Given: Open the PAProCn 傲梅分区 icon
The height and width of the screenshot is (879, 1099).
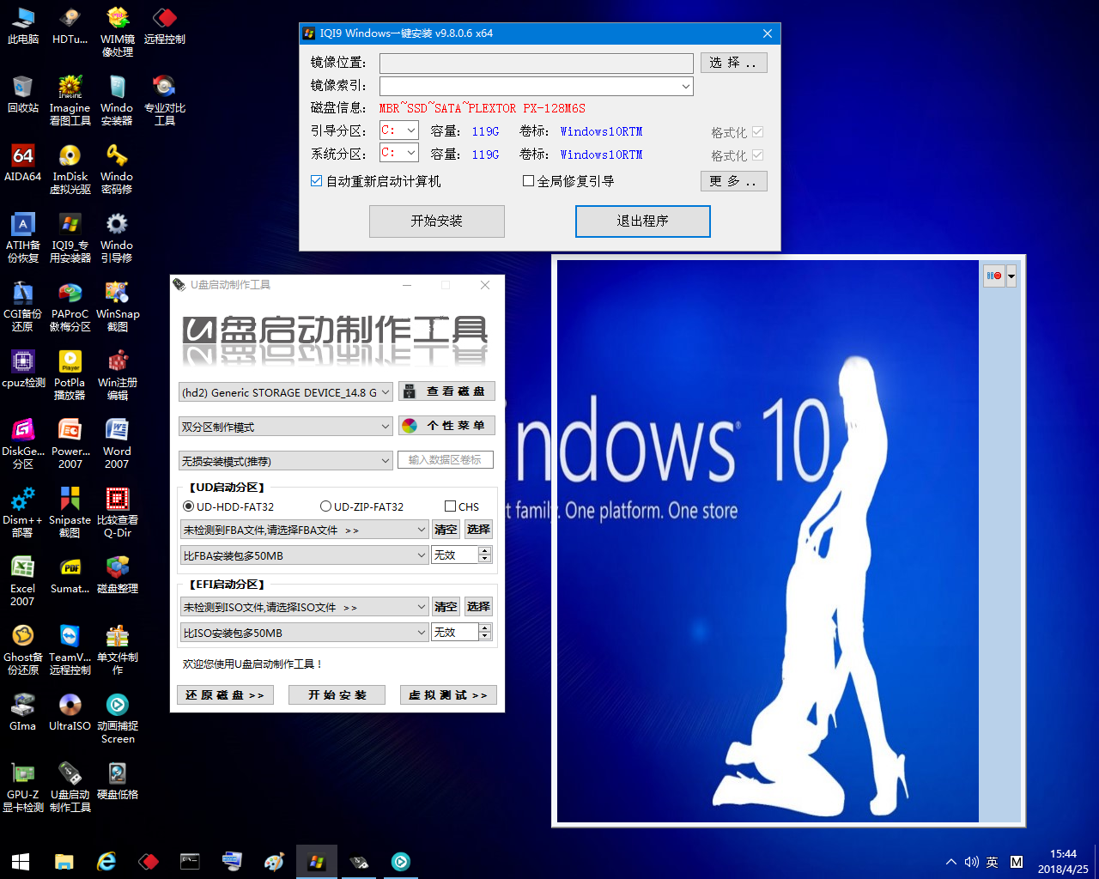Looking at the screenshot, I should pos(70,306).
